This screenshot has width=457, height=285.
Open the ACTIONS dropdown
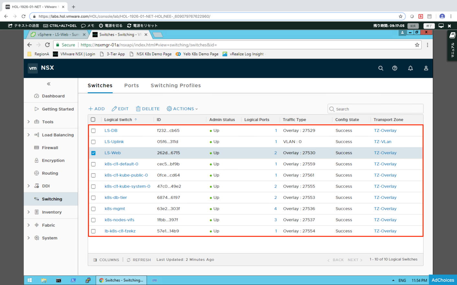pos(182,109)
